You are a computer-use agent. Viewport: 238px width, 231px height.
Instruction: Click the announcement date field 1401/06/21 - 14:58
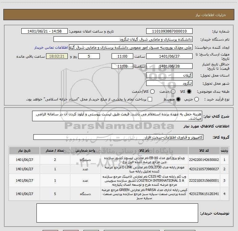coord(45,31)
